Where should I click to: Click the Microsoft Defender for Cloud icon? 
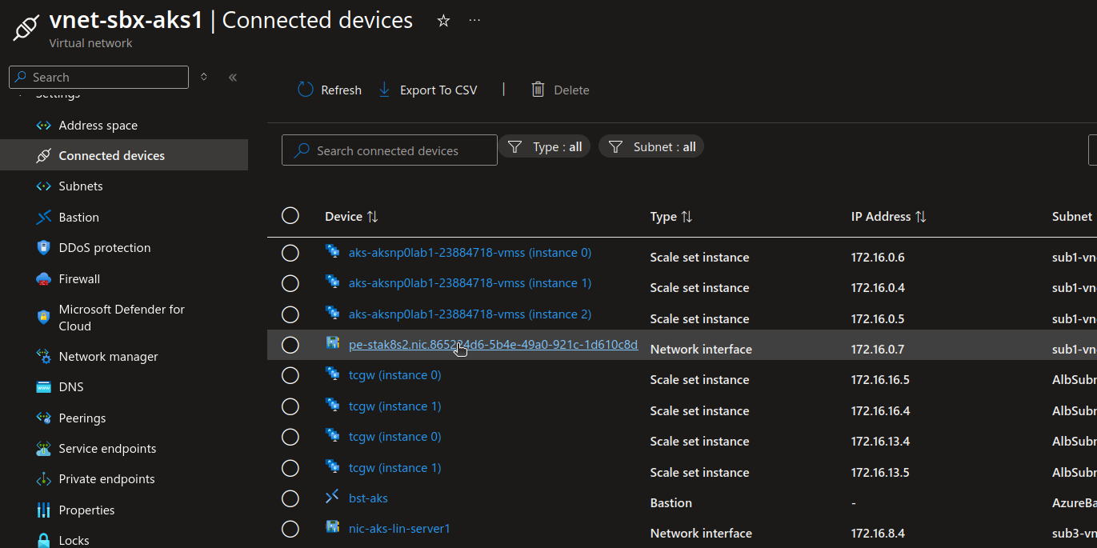[44, 318]
